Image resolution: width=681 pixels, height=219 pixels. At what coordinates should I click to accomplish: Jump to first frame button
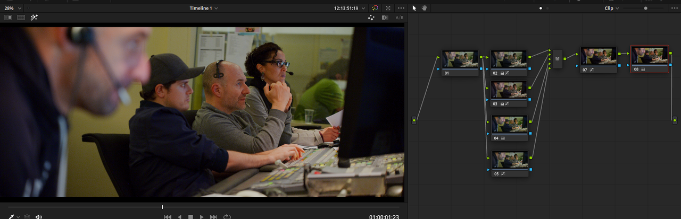click(168, 217)
